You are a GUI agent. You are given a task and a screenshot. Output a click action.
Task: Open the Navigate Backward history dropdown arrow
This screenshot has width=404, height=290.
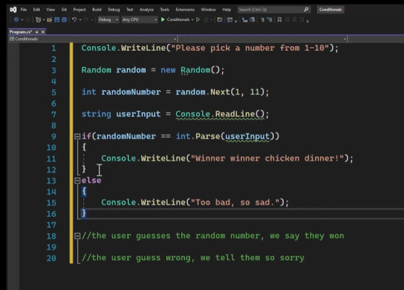point(22,19)
